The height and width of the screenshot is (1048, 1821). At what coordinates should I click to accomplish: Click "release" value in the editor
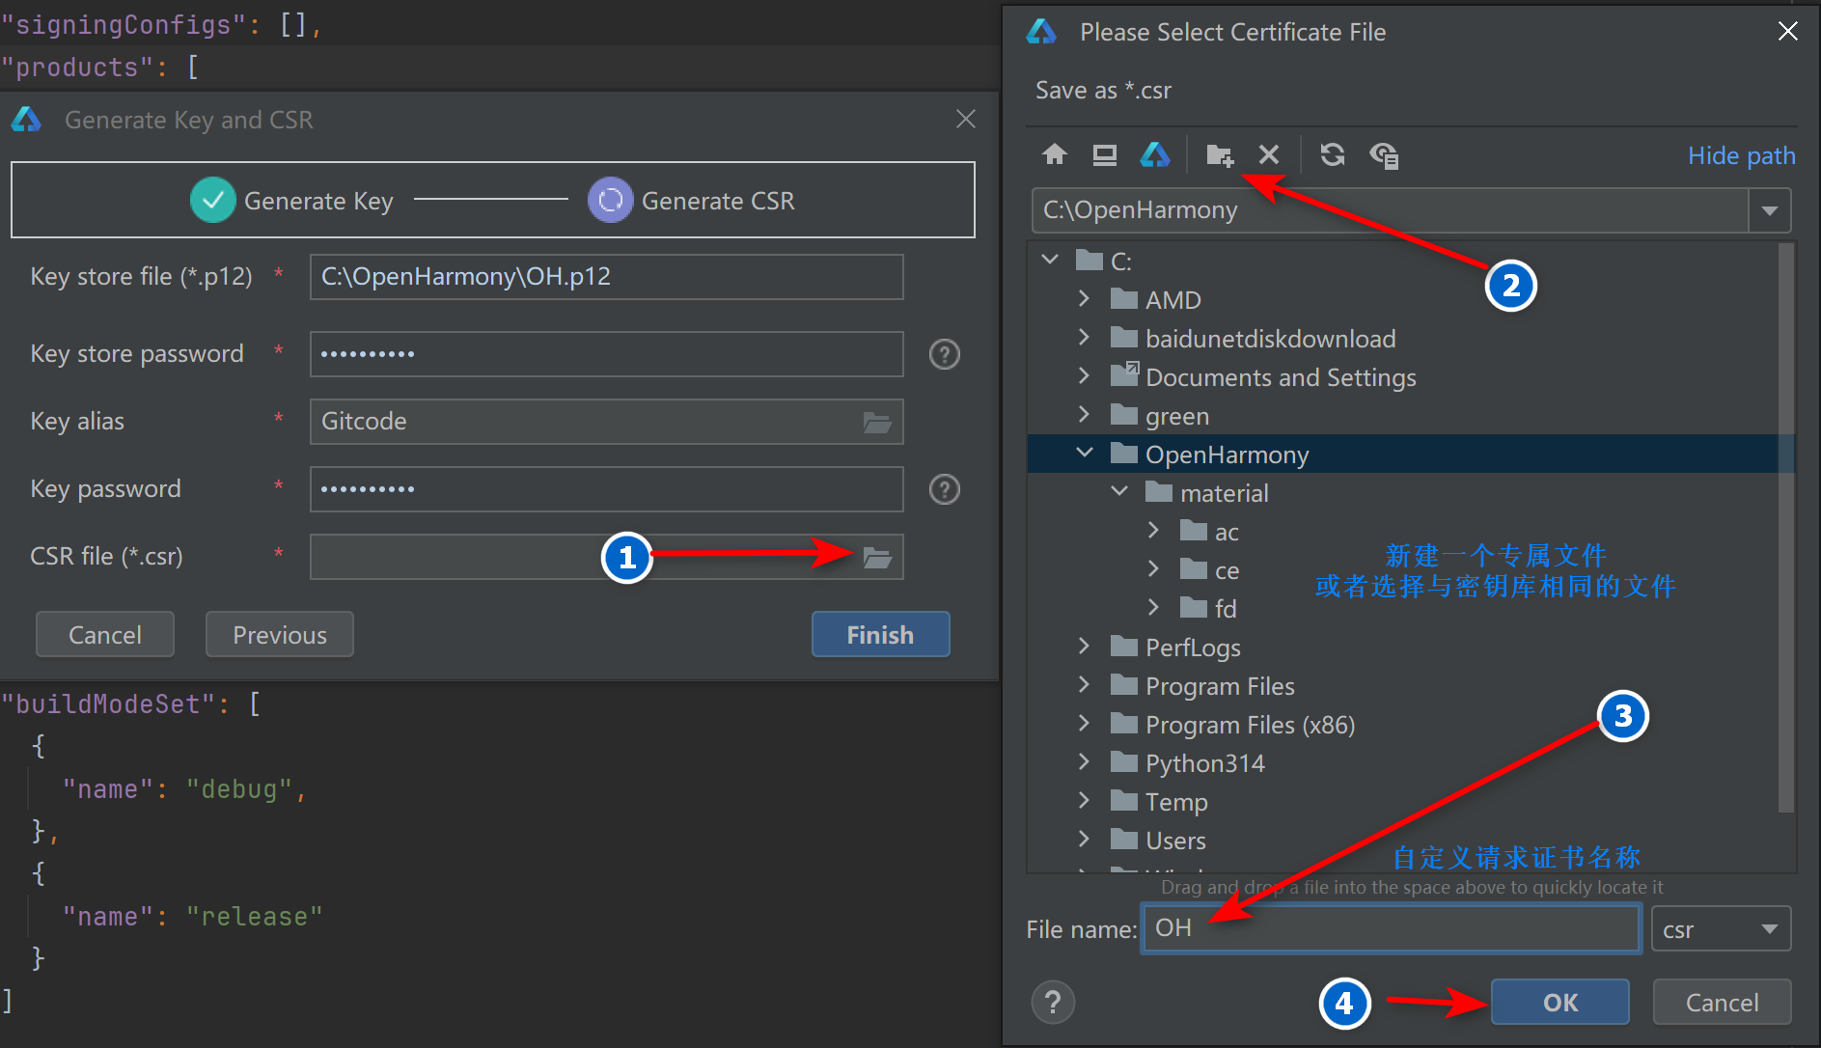coord(254,916)
